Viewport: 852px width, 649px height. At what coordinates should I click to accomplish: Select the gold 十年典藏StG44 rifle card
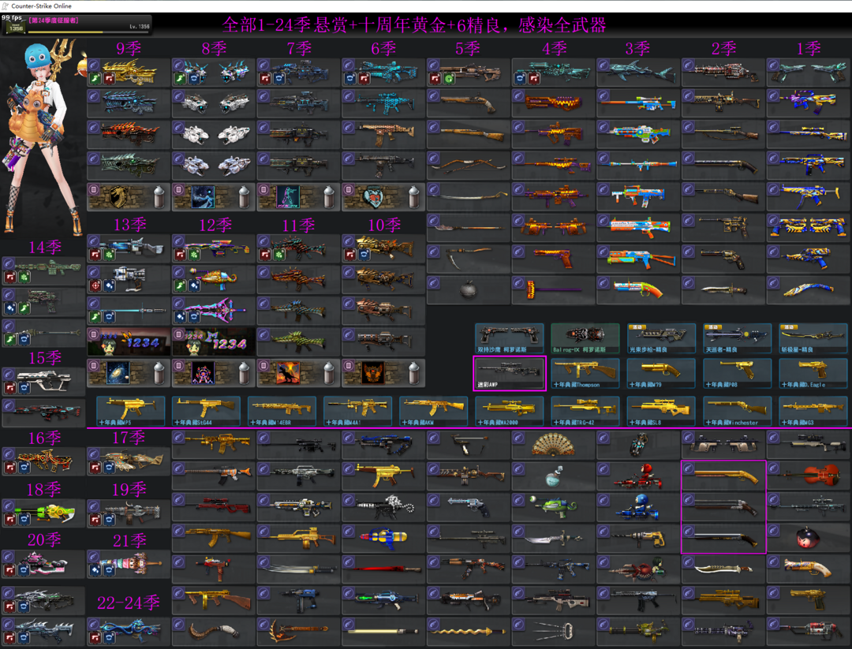(x=206, y=411)
